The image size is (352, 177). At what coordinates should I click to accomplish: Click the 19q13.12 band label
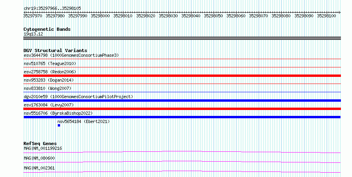pos(33,34)
